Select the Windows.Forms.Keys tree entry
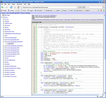 coord(11,76)
